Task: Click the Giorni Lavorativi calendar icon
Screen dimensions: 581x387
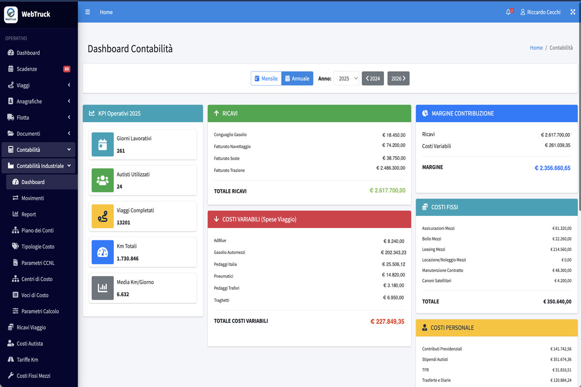Action: click(103, 144)
